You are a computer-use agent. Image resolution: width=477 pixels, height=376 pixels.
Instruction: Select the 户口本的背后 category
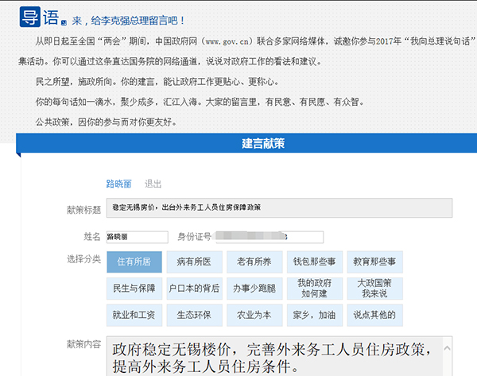(194, 288)
